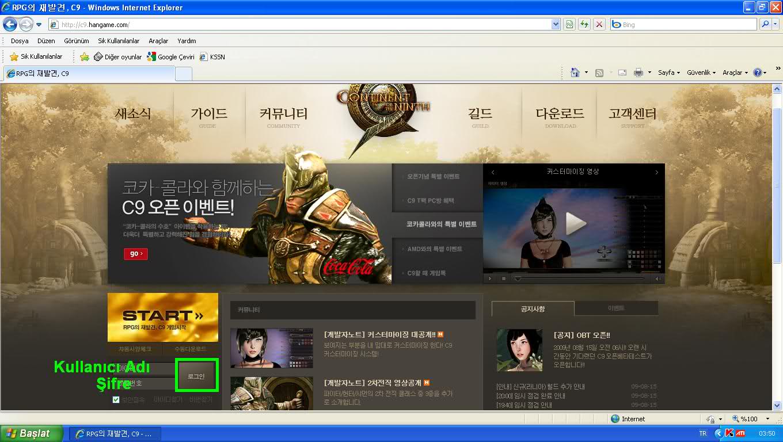The image size is (783, 442).
Task: Open the Araçlar menu in menu bar
Action: [x=158, y=41]
